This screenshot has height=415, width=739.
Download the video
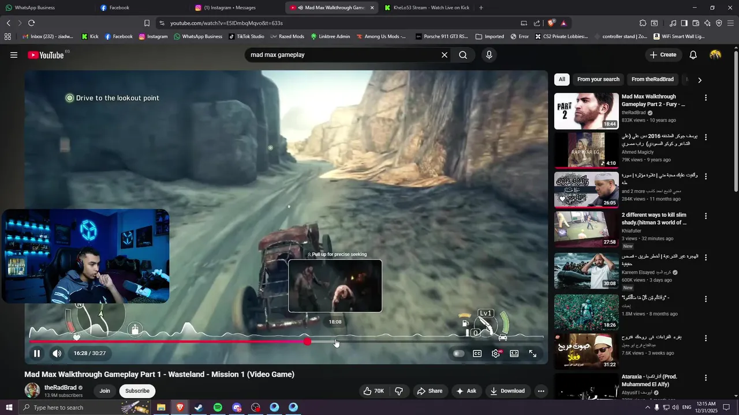507,391
